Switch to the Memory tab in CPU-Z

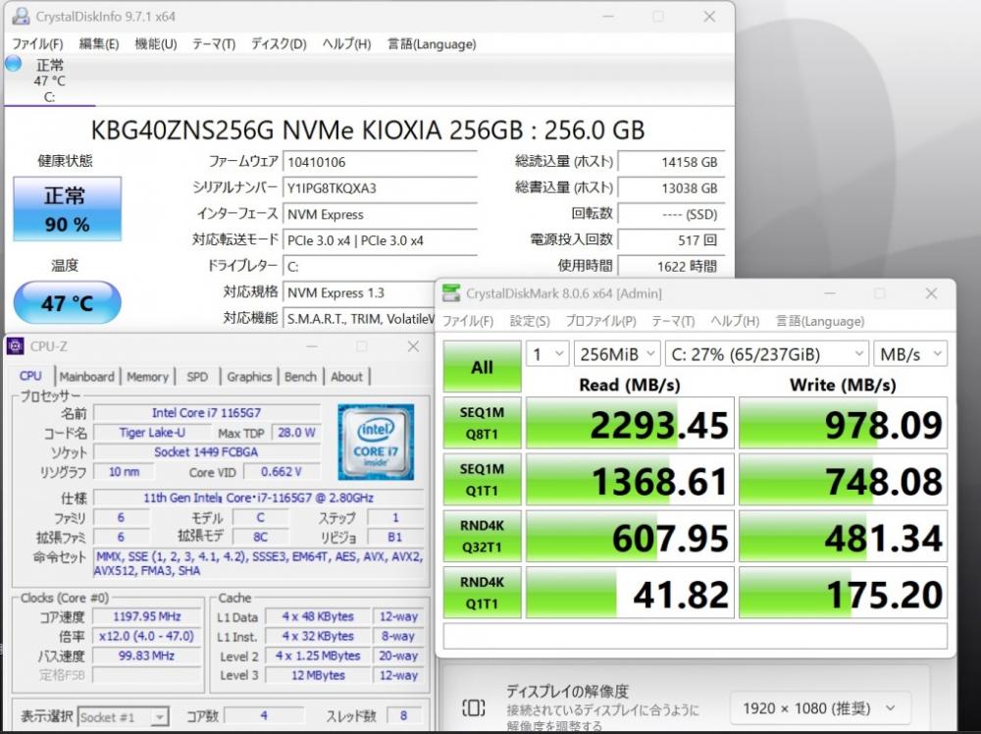[x=148, y=377]
